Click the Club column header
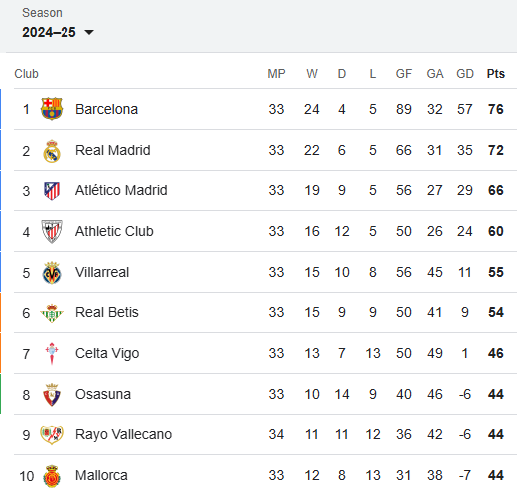Screen dimensions: 517x488 [x=26, y=74]
